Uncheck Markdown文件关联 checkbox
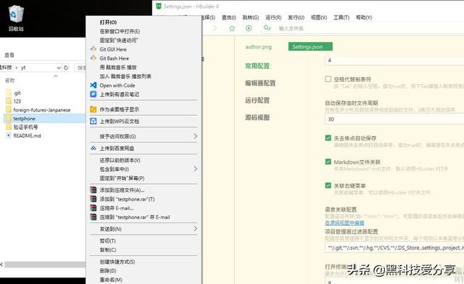This screenshot has height=284, width=464. coord(328,162)
